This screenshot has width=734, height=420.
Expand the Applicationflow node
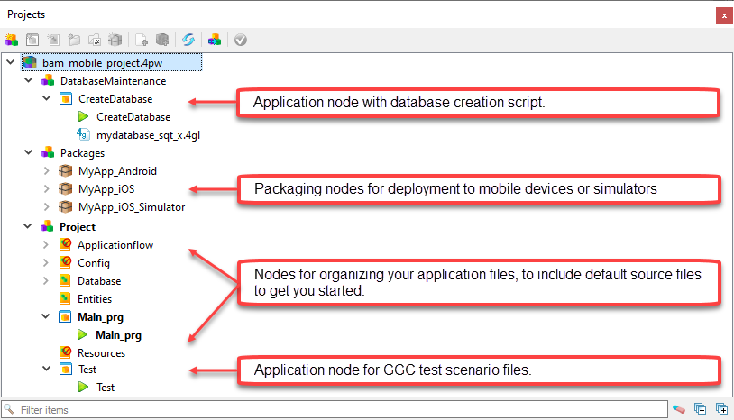tap(47, 245)
